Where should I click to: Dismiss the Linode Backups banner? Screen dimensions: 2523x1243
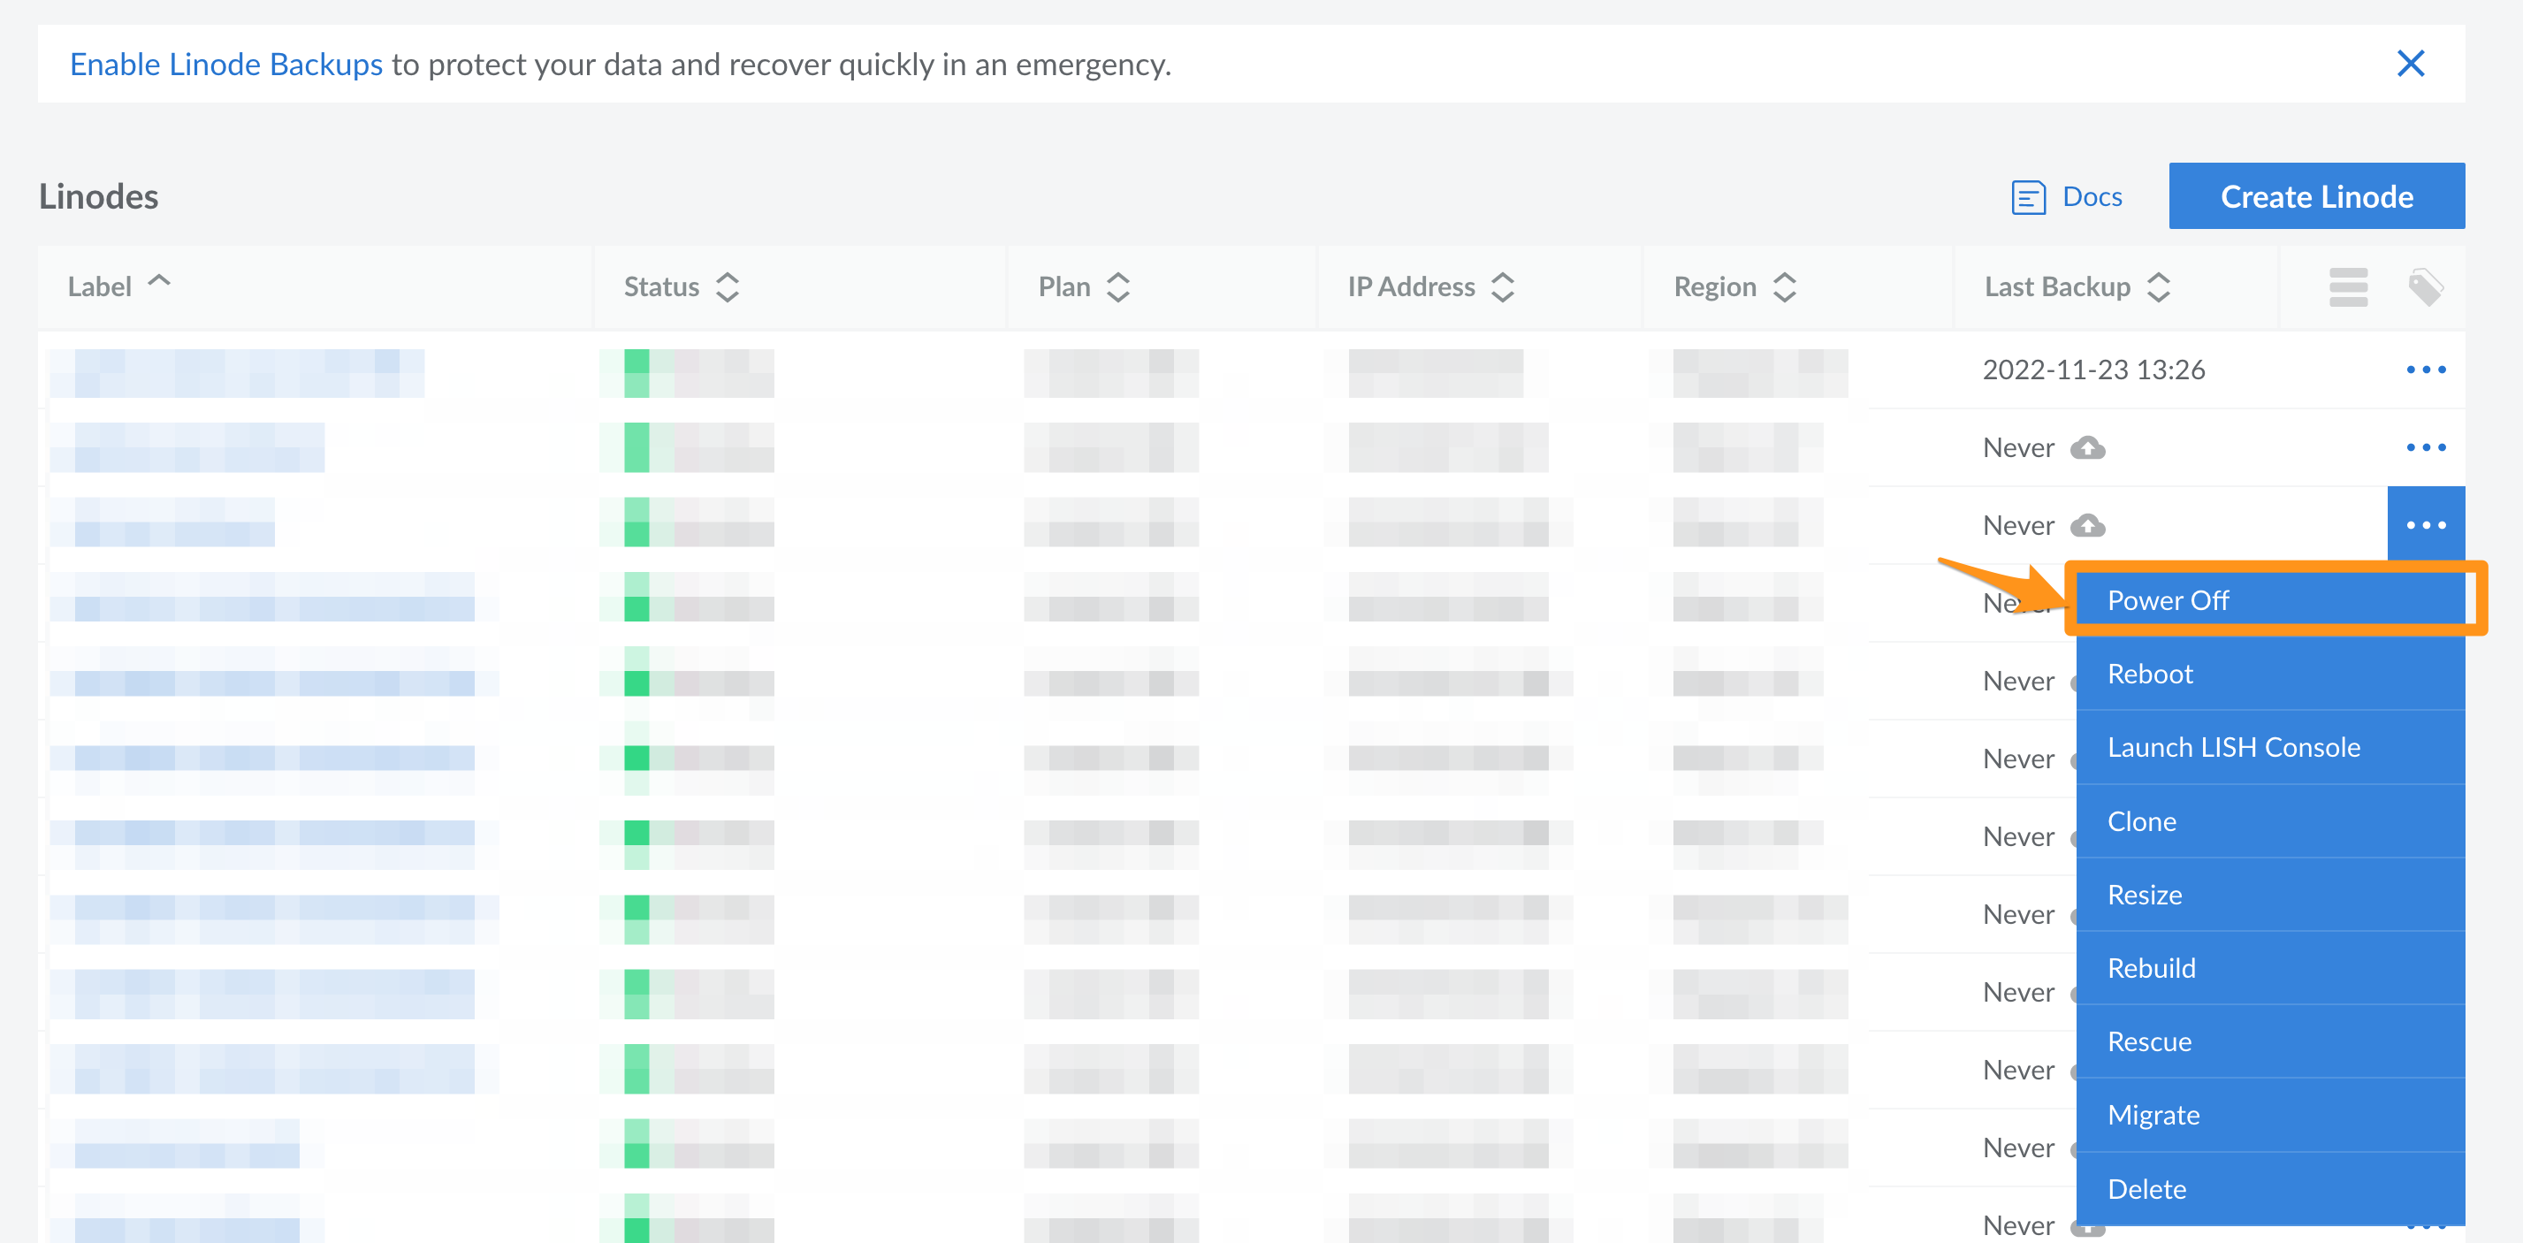pos(2409,64)
